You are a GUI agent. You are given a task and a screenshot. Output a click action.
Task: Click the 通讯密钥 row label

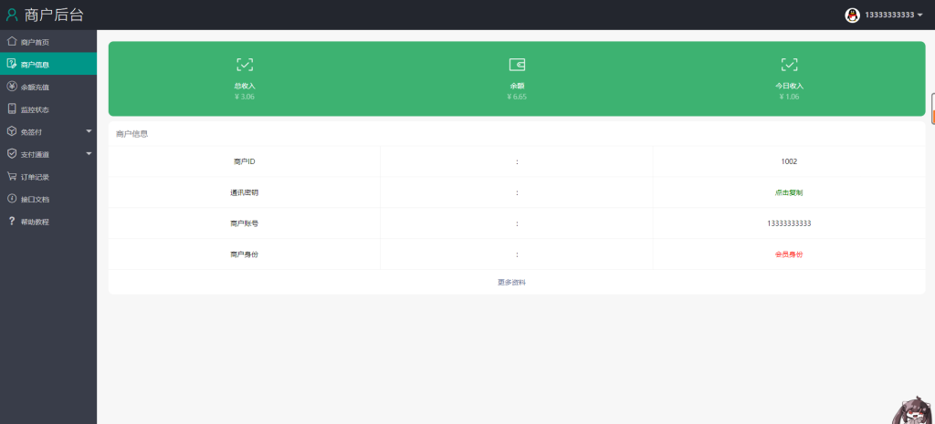point(245,192)
